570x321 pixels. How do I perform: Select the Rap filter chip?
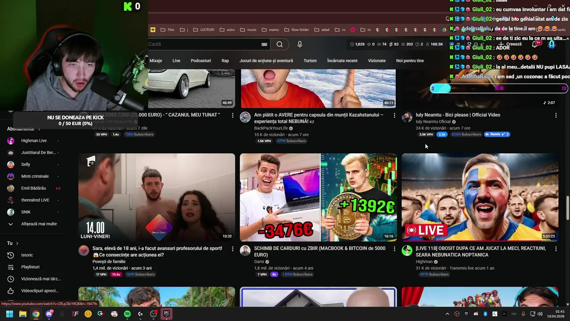[225, 61]
